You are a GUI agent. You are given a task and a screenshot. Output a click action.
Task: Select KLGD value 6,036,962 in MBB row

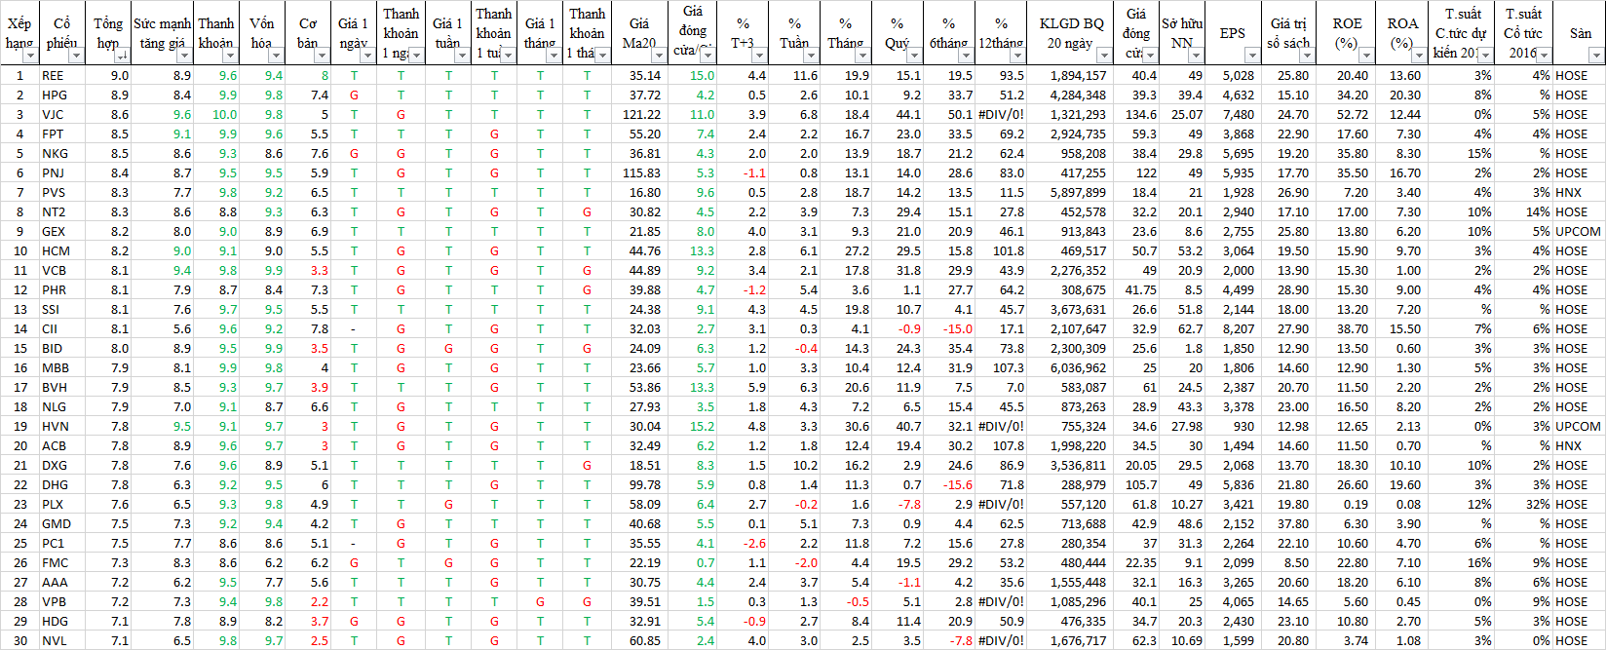[x=1069, y=367]
